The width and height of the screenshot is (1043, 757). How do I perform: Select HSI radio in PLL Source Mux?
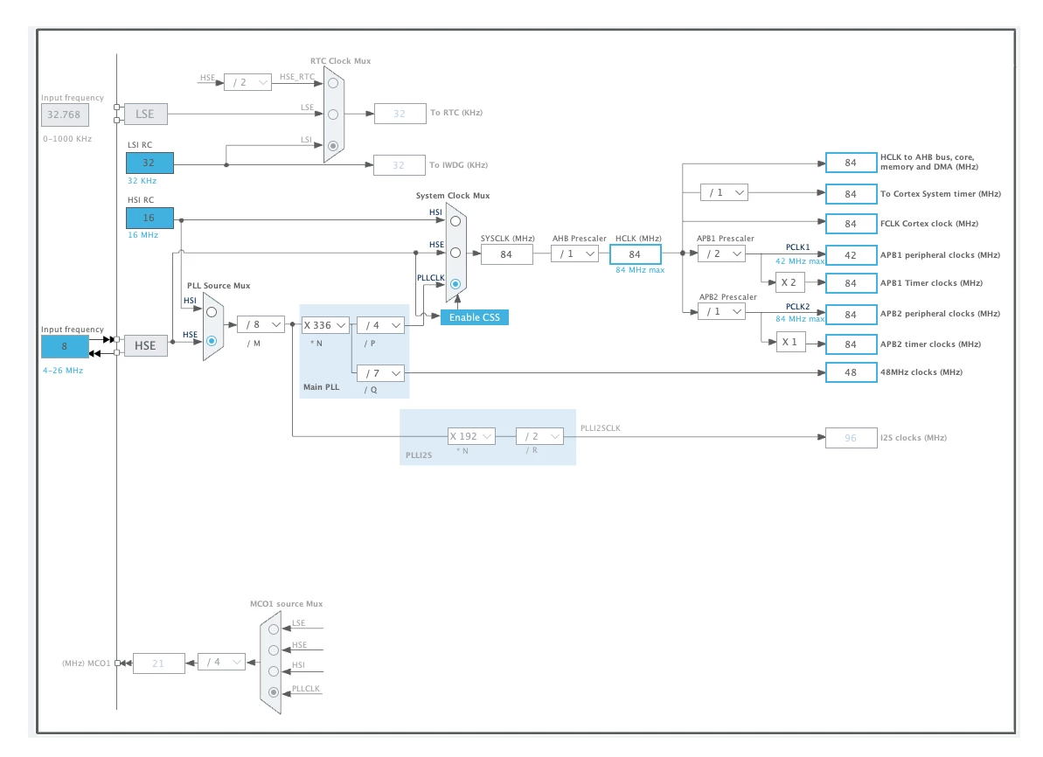(212, 312)
